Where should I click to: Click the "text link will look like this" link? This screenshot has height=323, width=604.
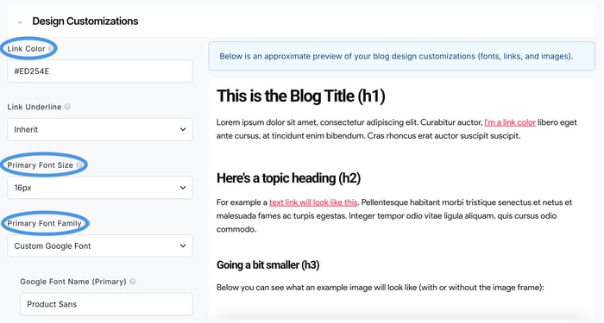313,202
